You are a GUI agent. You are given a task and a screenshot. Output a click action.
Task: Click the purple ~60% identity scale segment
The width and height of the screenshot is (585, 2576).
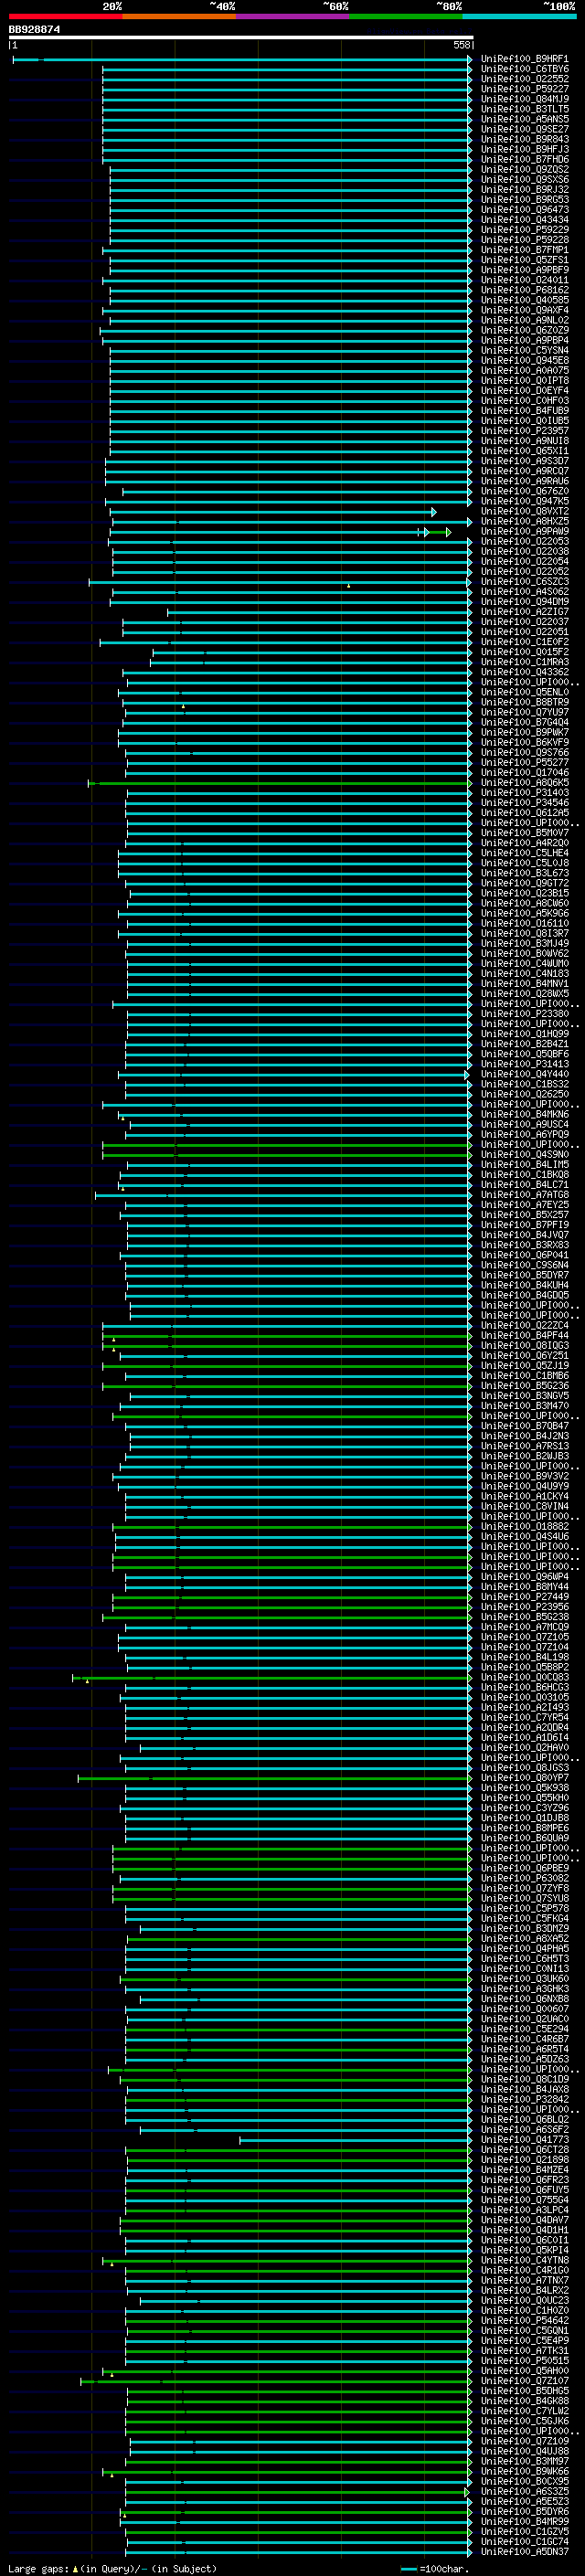point(292,16)
